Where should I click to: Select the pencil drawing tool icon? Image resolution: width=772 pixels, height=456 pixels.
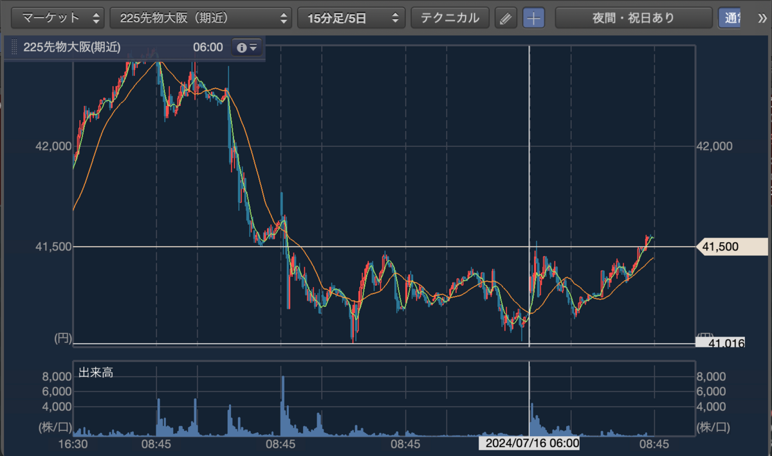coord(506,18)
